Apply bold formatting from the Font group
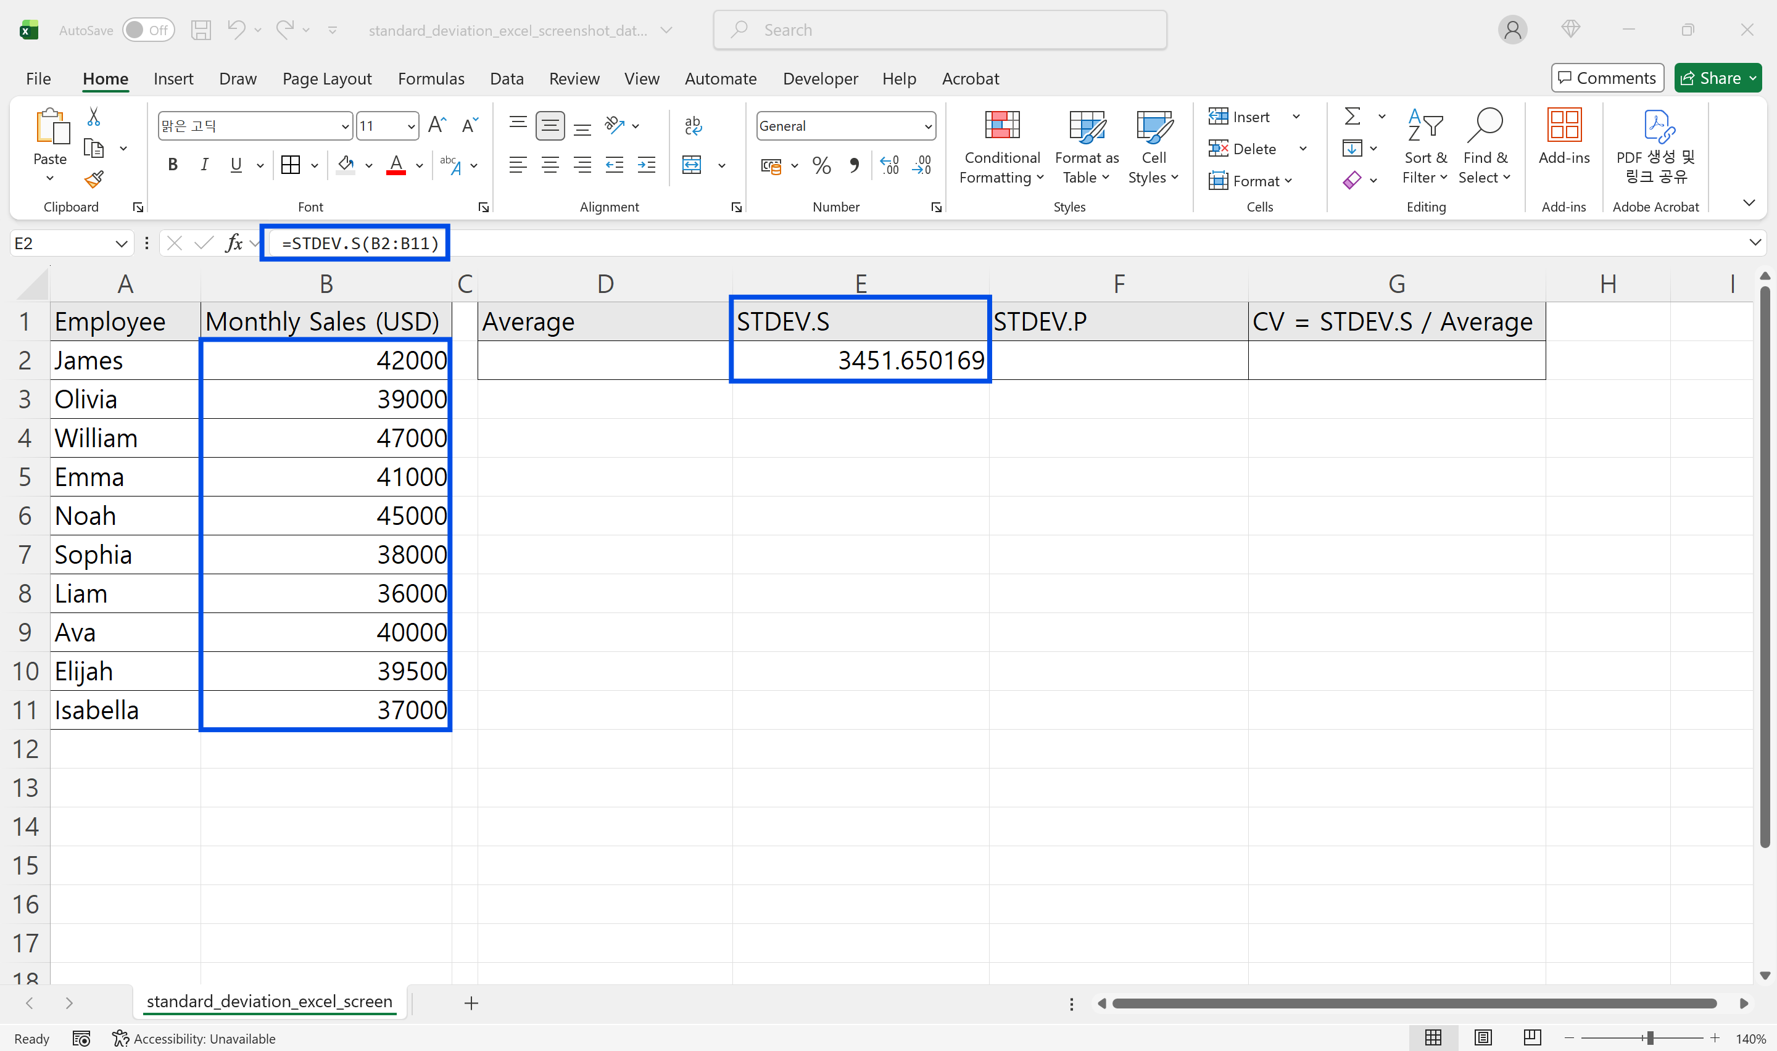 click(x=172, y=164)
